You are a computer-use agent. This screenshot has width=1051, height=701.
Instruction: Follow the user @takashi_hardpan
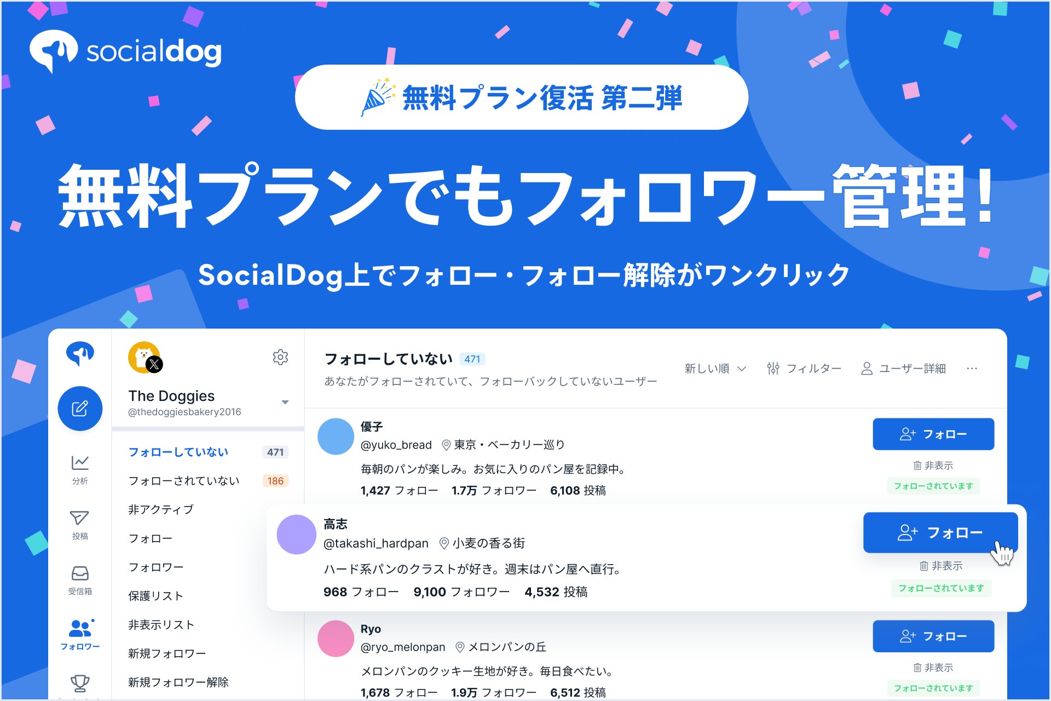pos(940,532)
